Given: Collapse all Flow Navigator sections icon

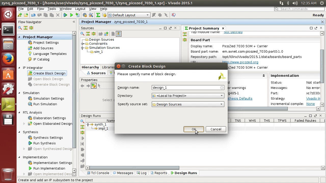Looking at the screenshot, I should (25, 28).
